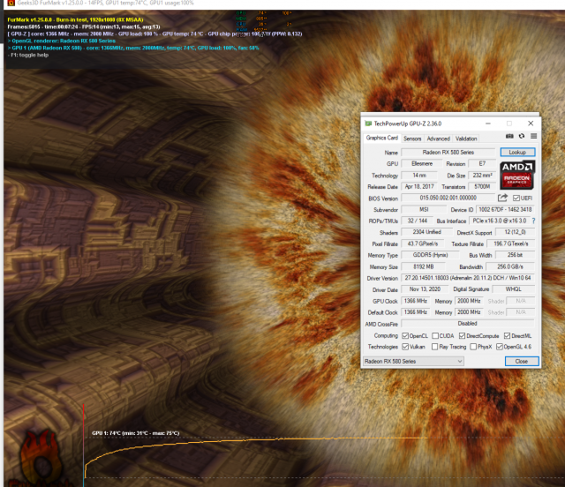Click the Default Clock value 1366 MHz
Viewport: 565px width, 487px height.
416,312
